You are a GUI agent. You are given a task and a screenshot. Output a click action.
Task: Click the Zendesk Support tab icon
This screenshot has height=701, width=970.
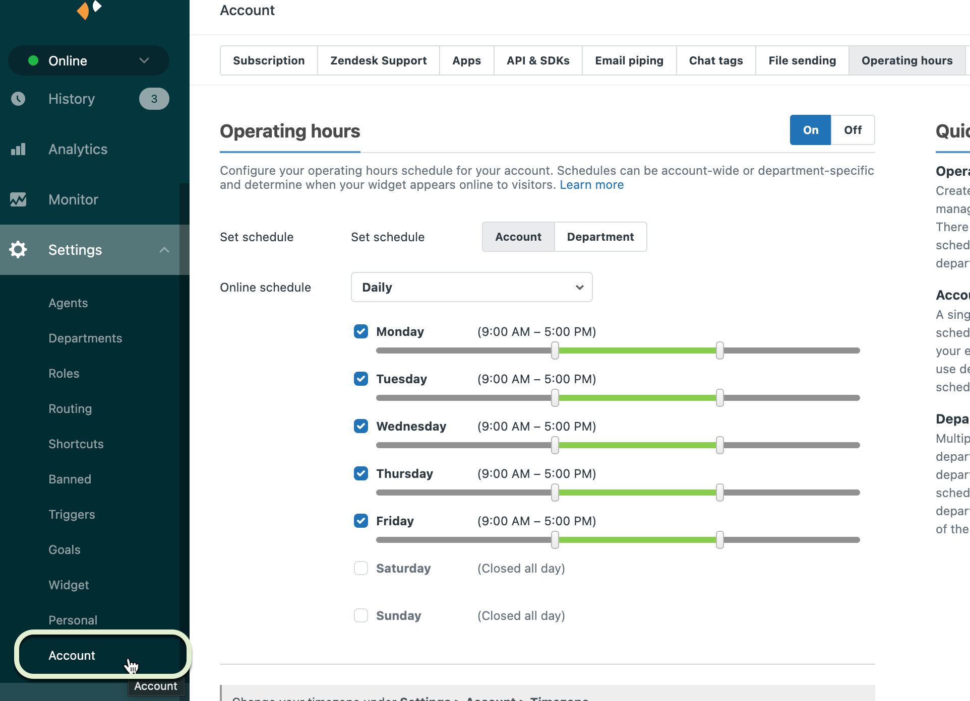(378, 60)
